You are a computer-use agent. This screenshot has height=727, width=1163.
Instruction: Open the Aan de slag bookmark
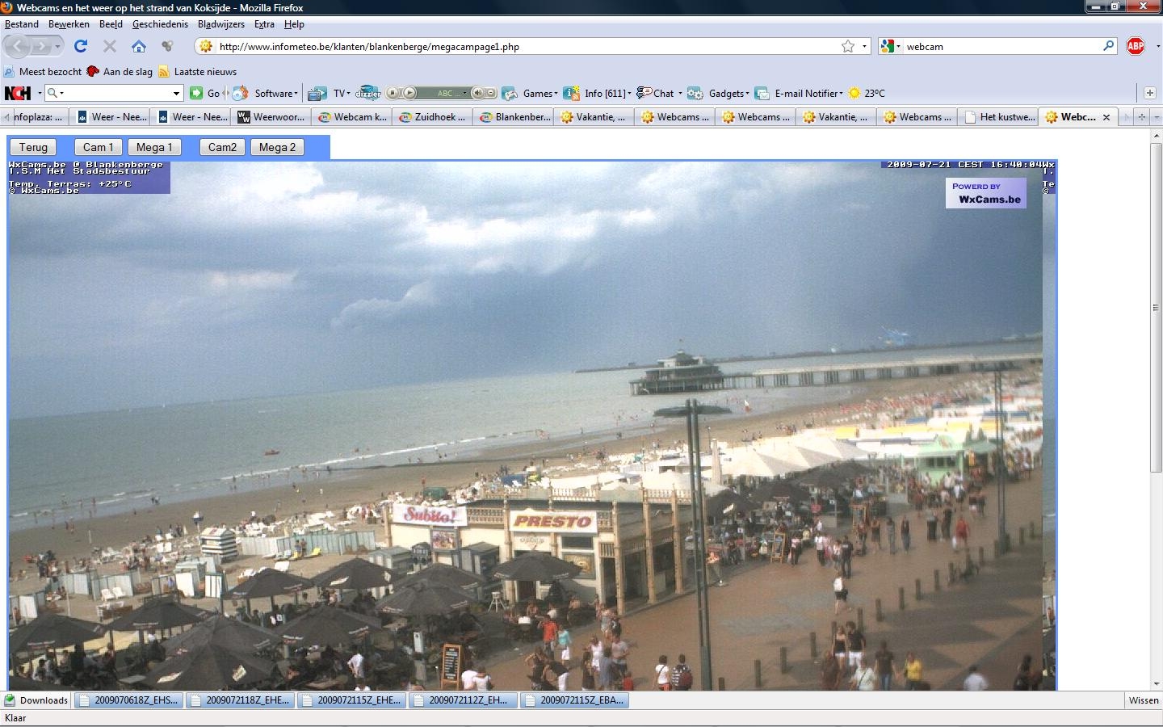(x=120, y=71)
